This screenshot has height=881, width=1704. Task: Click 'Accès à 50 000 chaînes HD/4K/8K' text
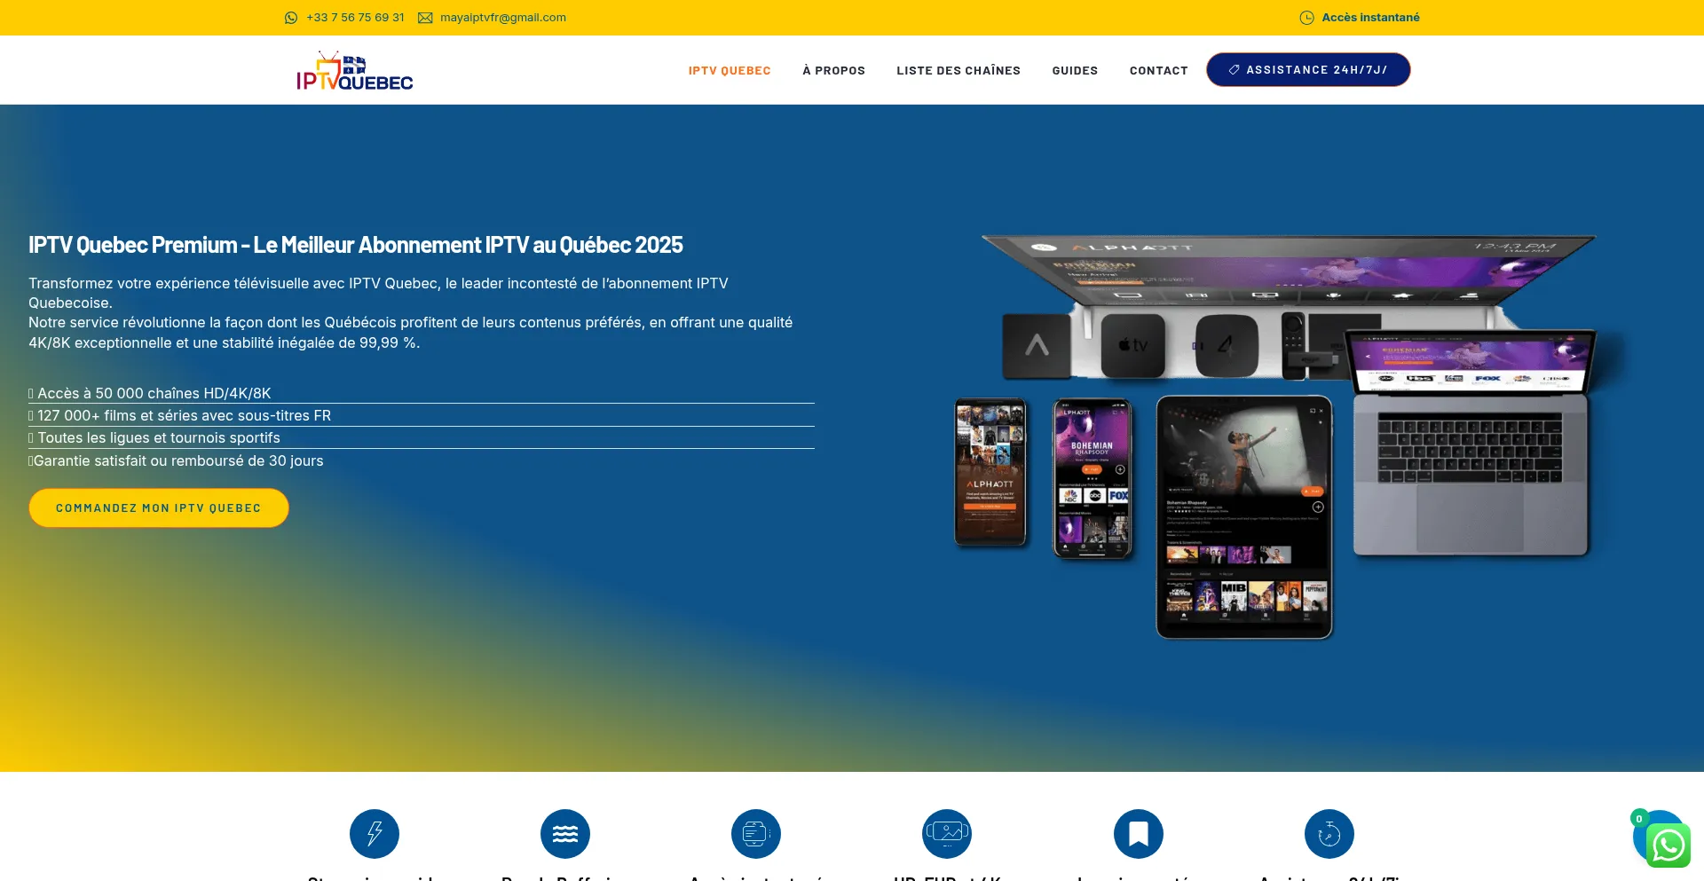click(x=154, y=393)
